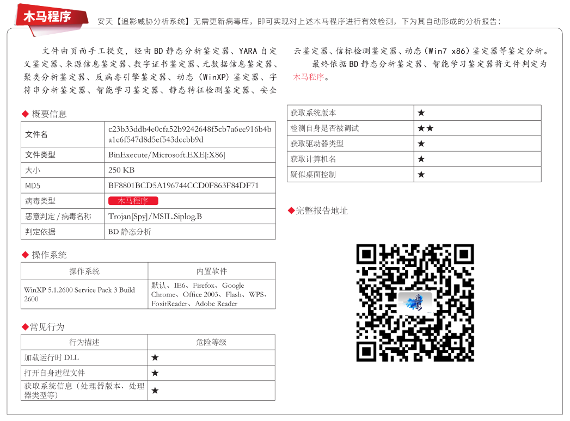Screen dimensions: 570x421
Task: Click the 大小 label cell
Action: click(63, 170)
